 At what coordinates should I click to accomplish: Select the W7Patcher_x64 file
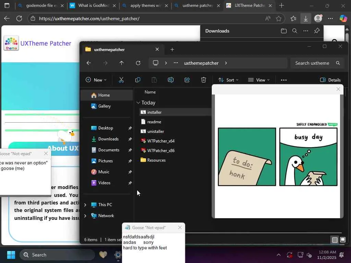(160, 141)
